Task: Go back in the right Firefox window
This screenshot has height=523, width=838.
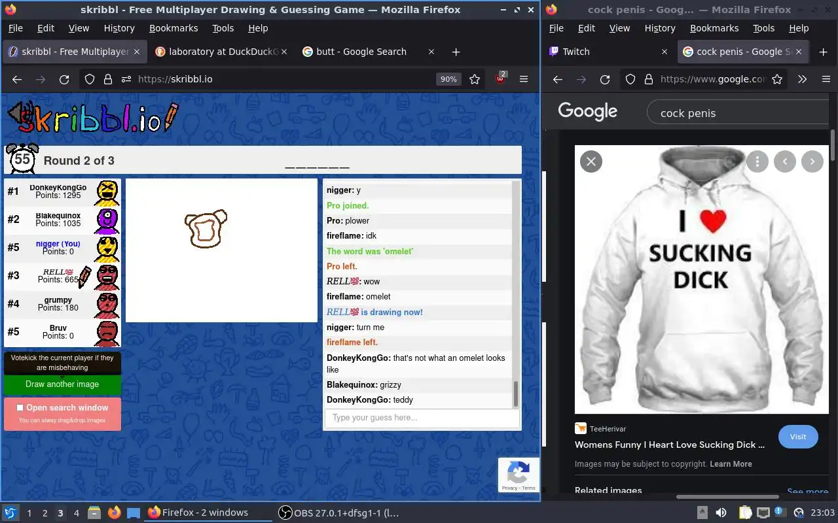Action: (558, 79)
